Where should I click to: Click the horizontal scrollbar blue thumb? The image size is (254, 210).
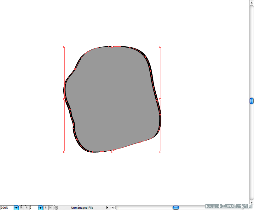pyautogui.click(x=176, y=207)
